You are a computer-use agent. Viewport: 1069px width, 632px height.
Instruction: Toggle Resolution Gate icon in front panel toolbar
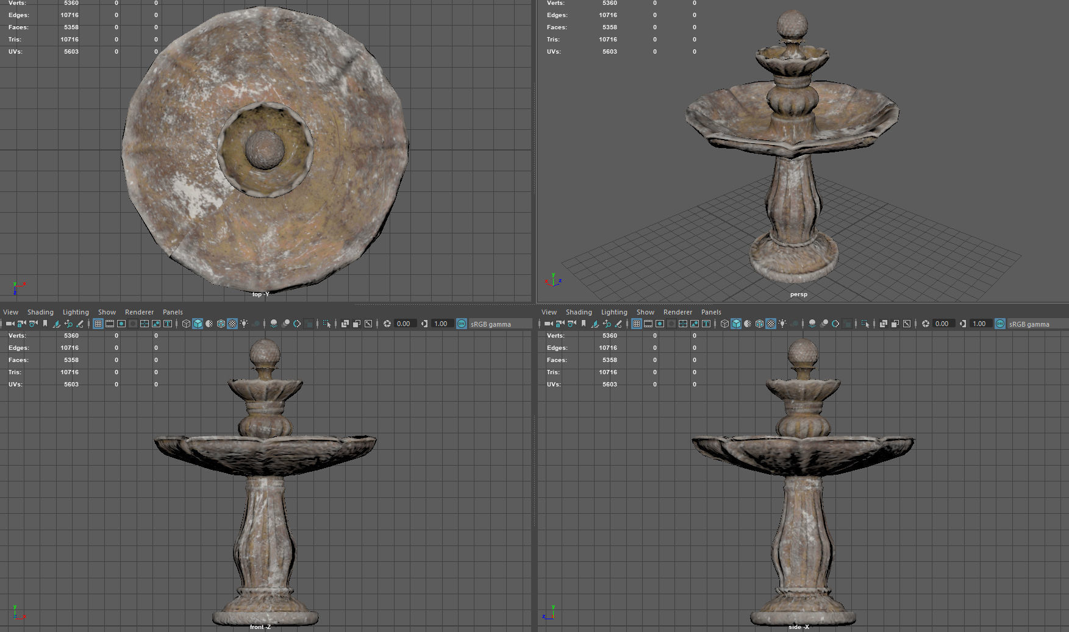point(121,324)
